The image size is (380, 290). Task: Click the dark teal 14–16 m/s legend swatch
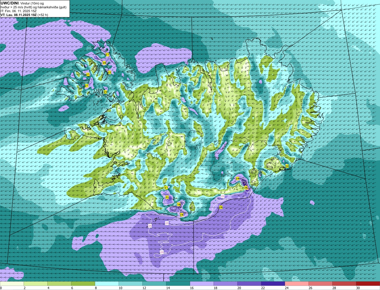(x=178, y=284)
